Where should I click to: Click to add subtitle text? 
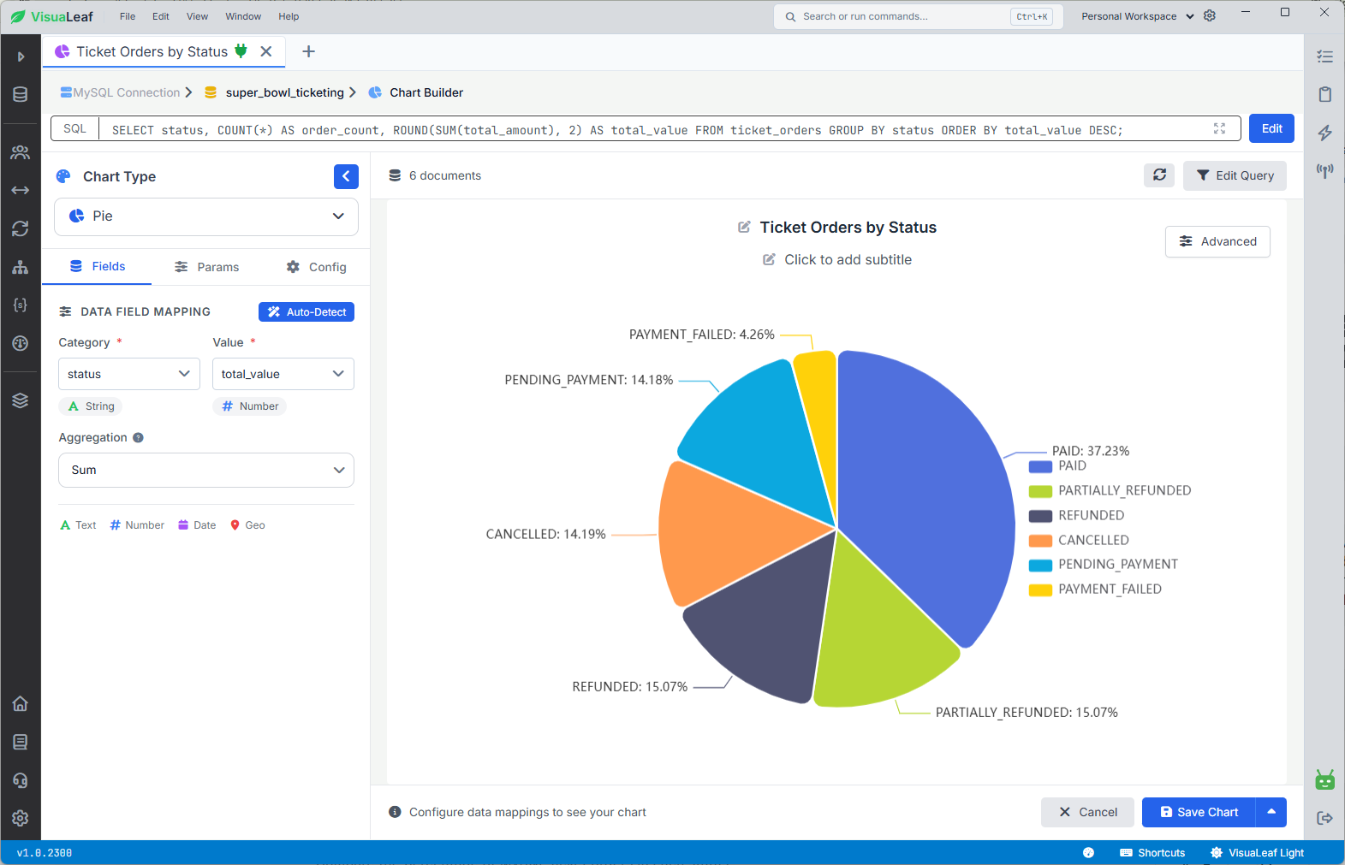pyautogui.click(x=848, y=259)
